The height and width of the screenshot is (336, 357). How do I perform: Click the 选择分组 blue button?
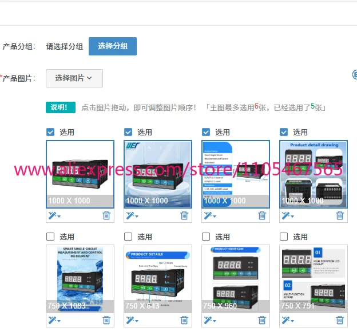click(x=113, y=46)
